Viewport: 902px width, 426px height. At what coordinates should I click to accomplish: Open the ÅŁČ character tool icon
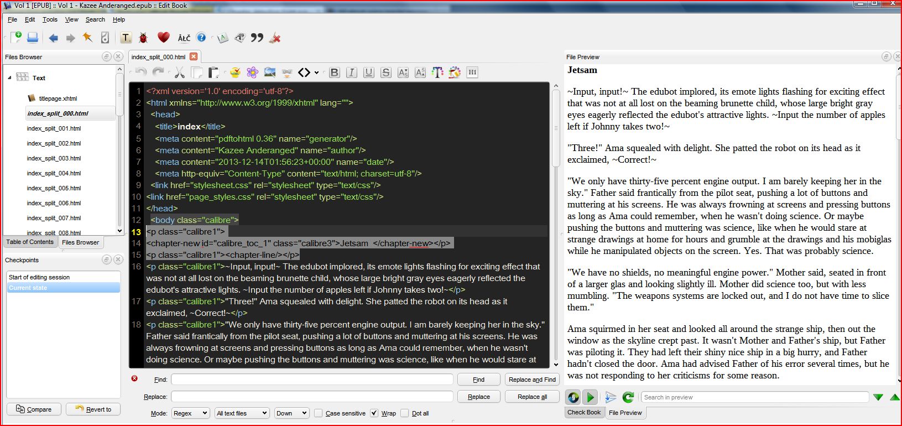[184, 38]
